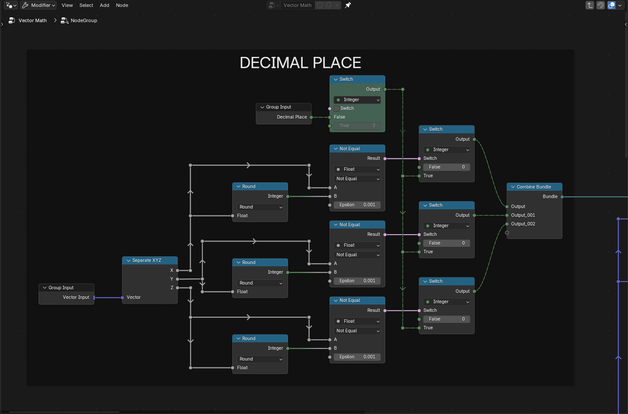This screenshot has width=628, height=414.
Task: Collapse the Separate XYZ node
Action: point(129,261)
